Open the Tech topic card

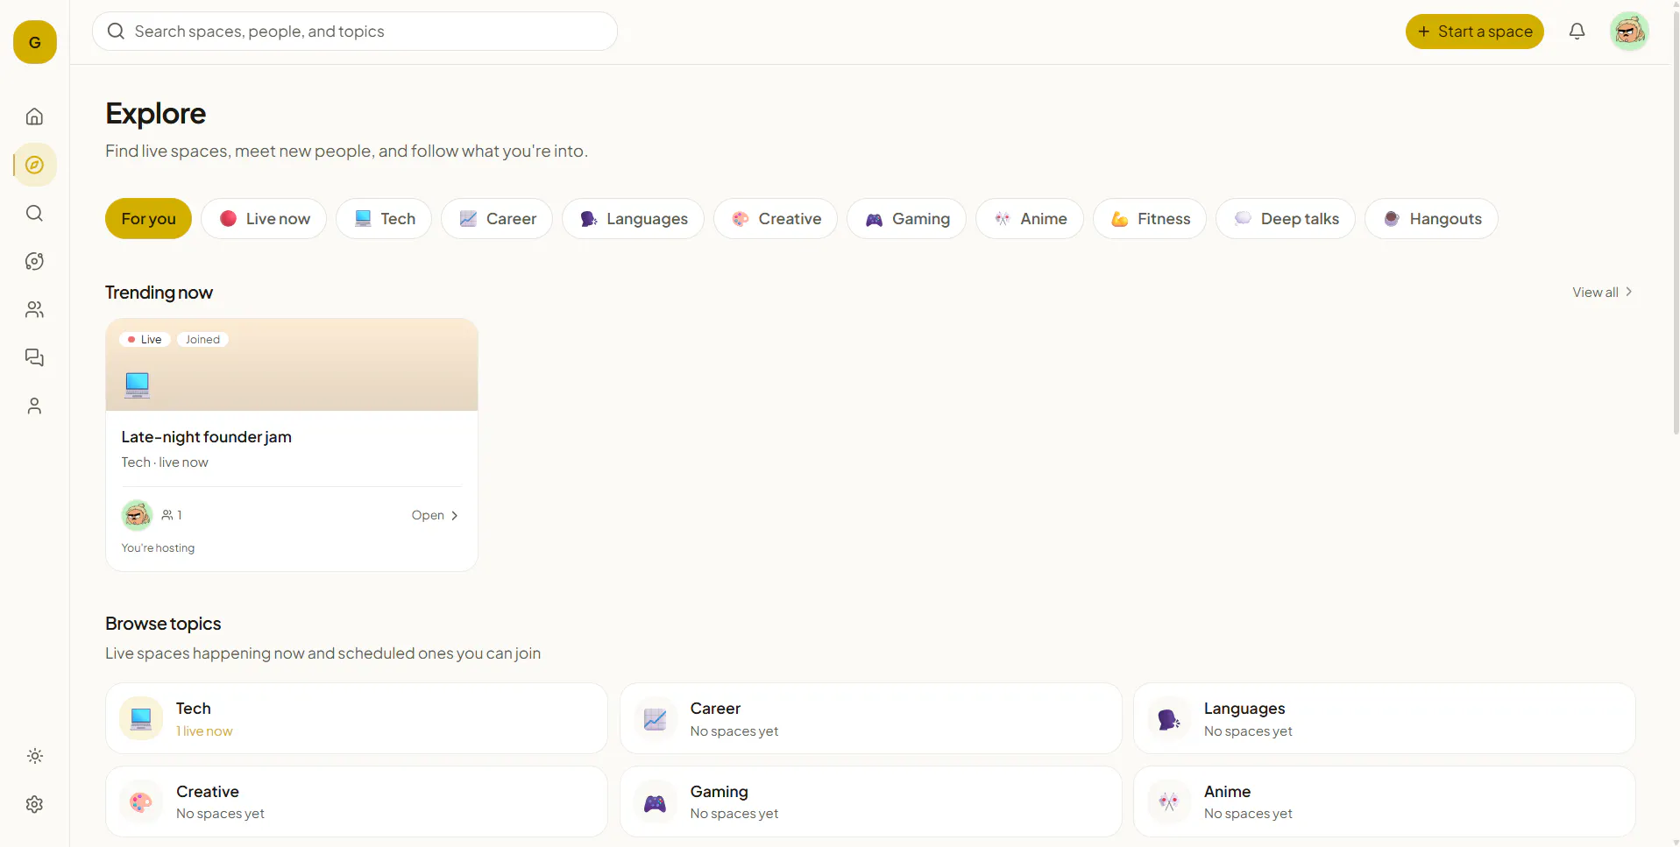(357, 718)
